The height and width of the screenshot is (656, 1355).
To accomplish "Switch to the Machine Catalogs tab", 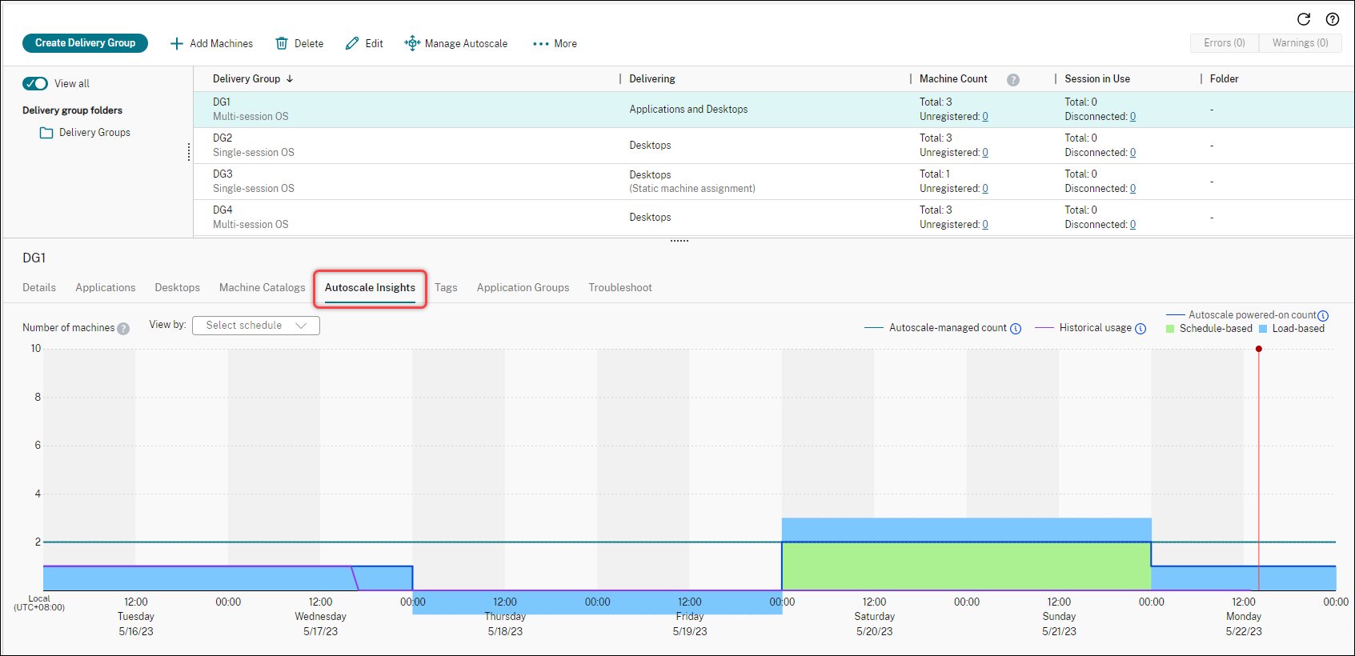I will [x=262, y=288].
